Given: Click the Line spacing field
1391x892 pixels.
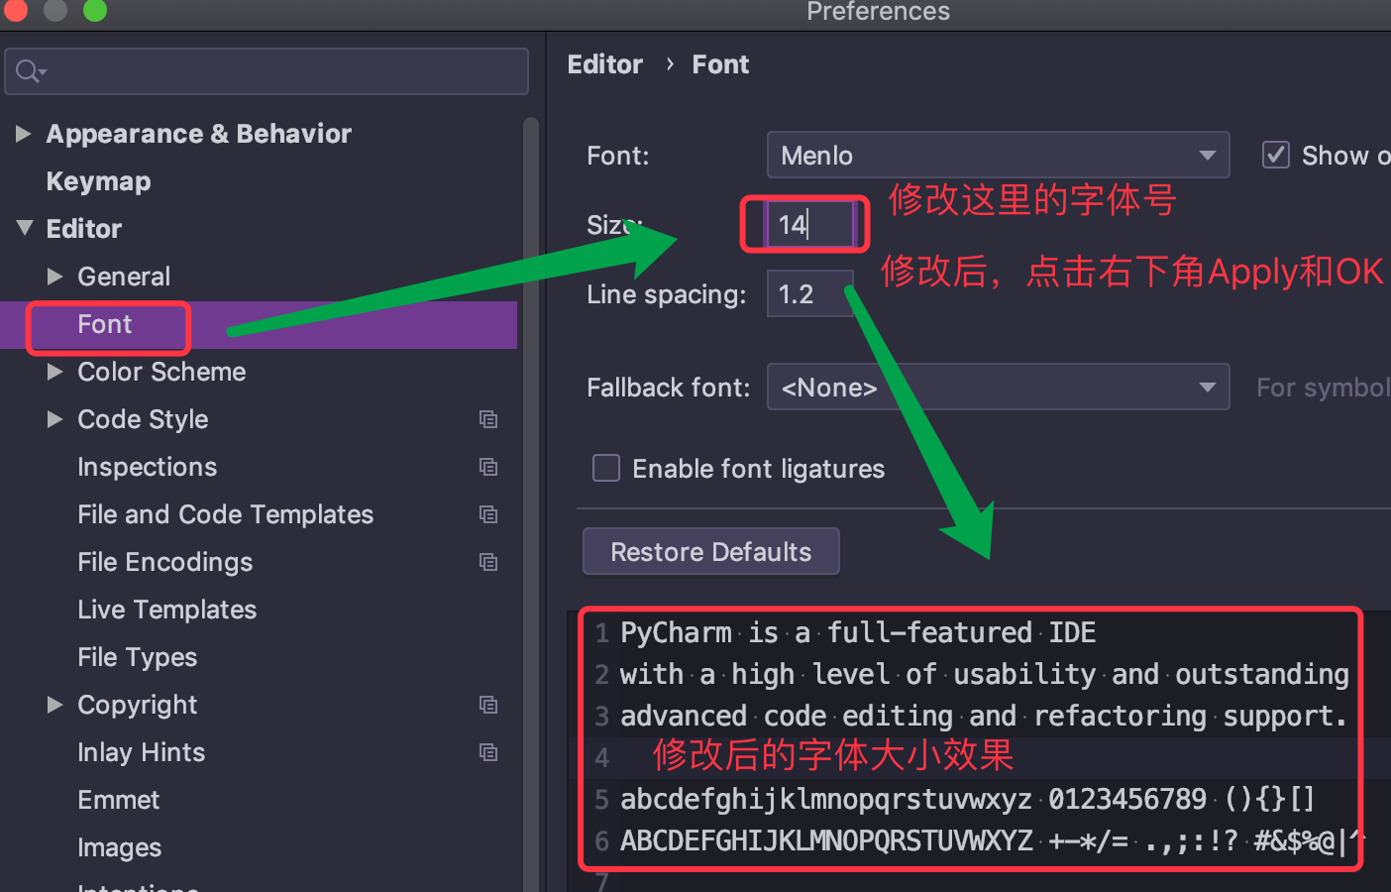Looking at the screenshot, I should click(808, 294).
